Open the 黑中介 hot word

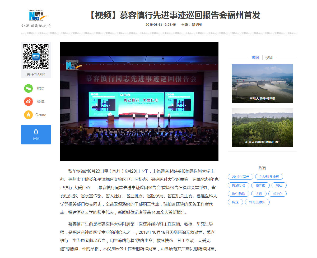pyautogui.click(x=277, y=194)
